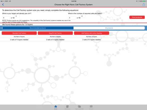Tap 'Number of layers' under Standard Cell Factory
Viewport: 147px width, 110px height.
tap(19, 37)
